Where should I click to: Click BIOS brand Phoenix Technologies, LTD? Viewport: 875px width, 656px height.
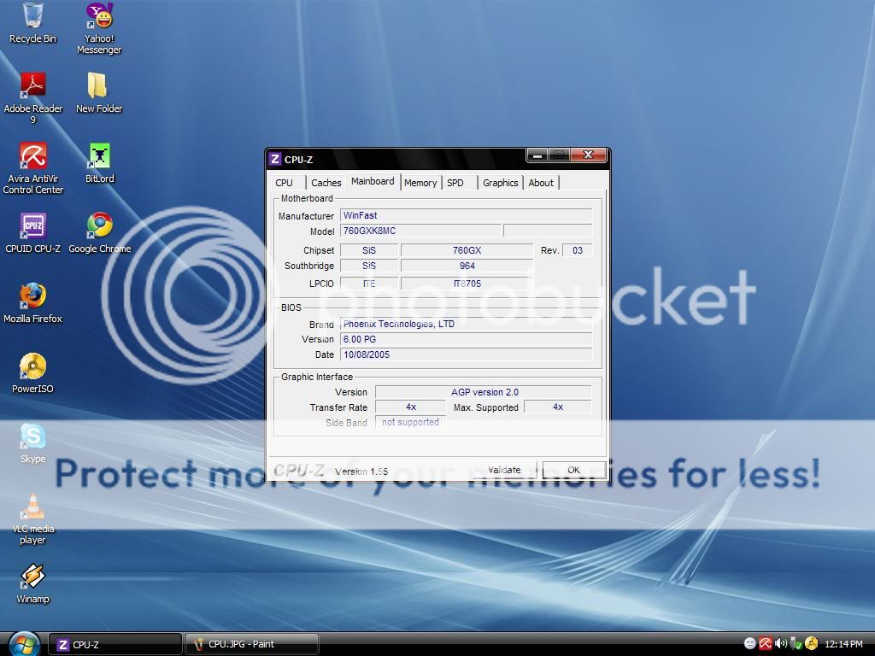tap(466, 324)
